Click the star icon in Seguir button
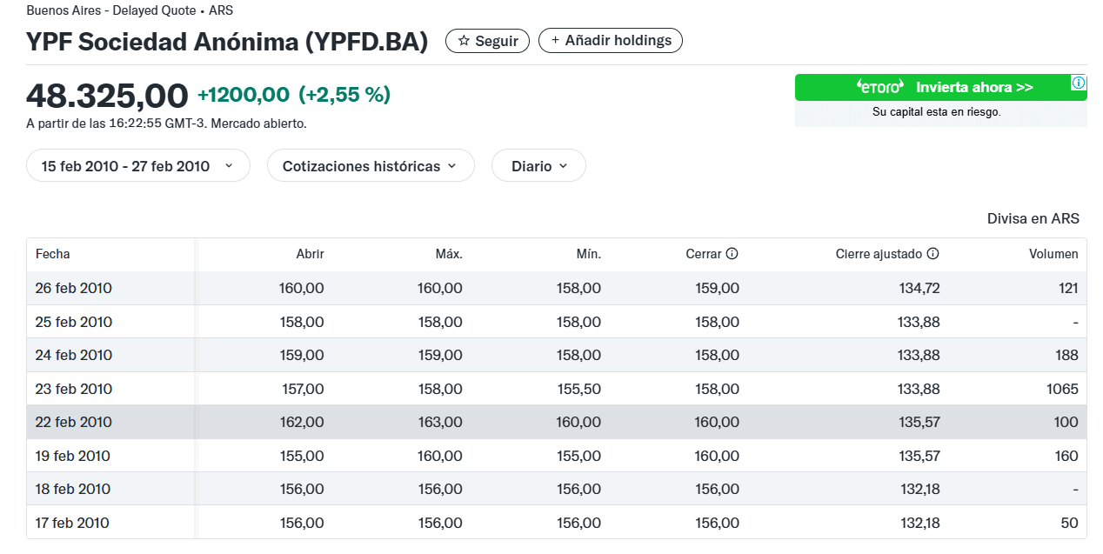The image size is (1103, 554). 464,41
